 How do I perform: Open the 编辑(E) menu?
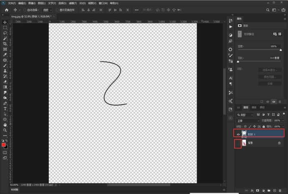(22, 3)
